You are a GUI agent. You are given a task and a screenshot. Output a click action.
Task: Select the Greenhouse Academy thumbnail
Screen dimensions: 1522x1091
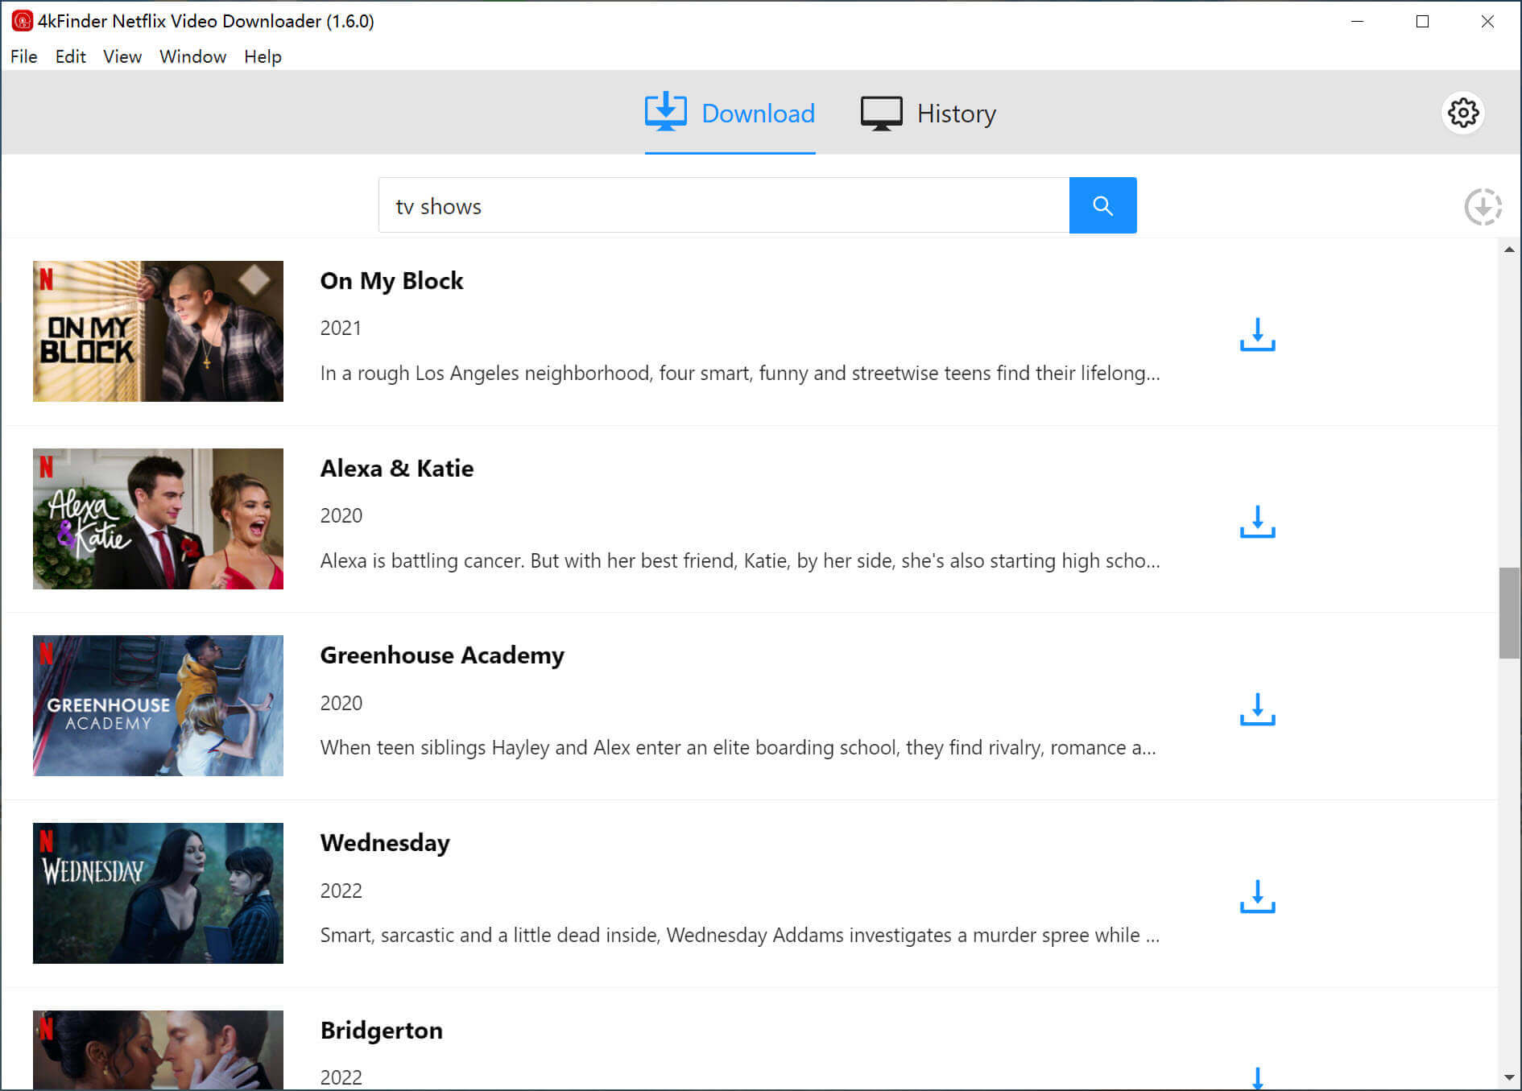click(158, 705)
